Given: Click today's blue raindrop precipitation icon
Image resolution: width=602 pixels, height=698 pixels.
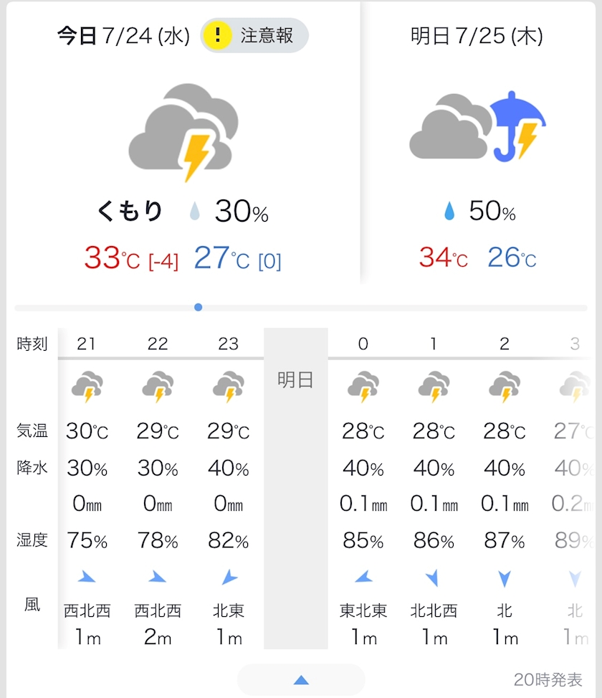Looking at the screenshot, I should pyautogui.click(x=194, y=212).
